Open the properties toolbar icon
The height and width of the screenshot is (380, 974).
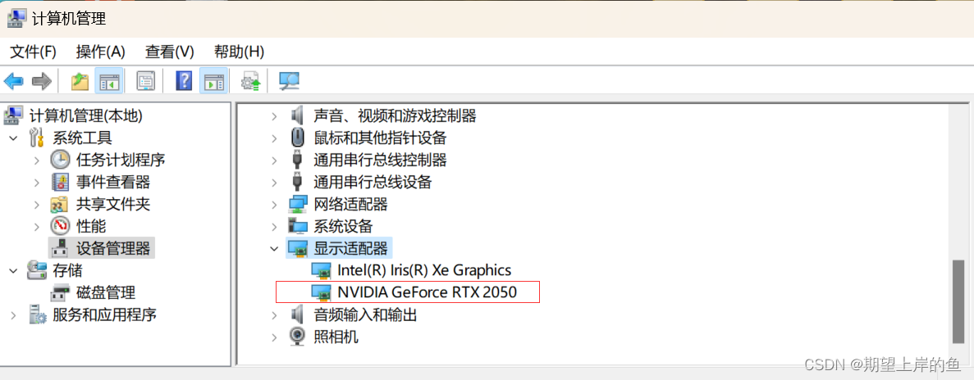pos(145,80)
